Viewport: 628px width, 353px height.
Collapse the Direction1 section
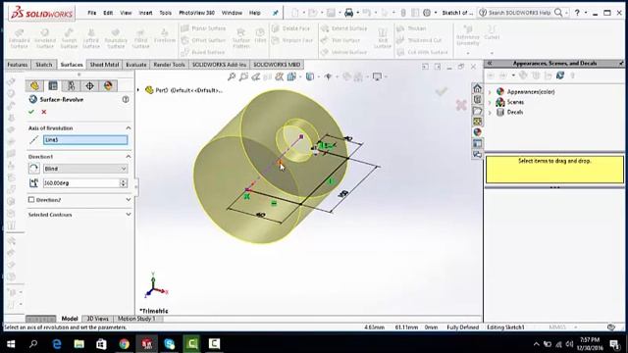(x=129, y=157)
